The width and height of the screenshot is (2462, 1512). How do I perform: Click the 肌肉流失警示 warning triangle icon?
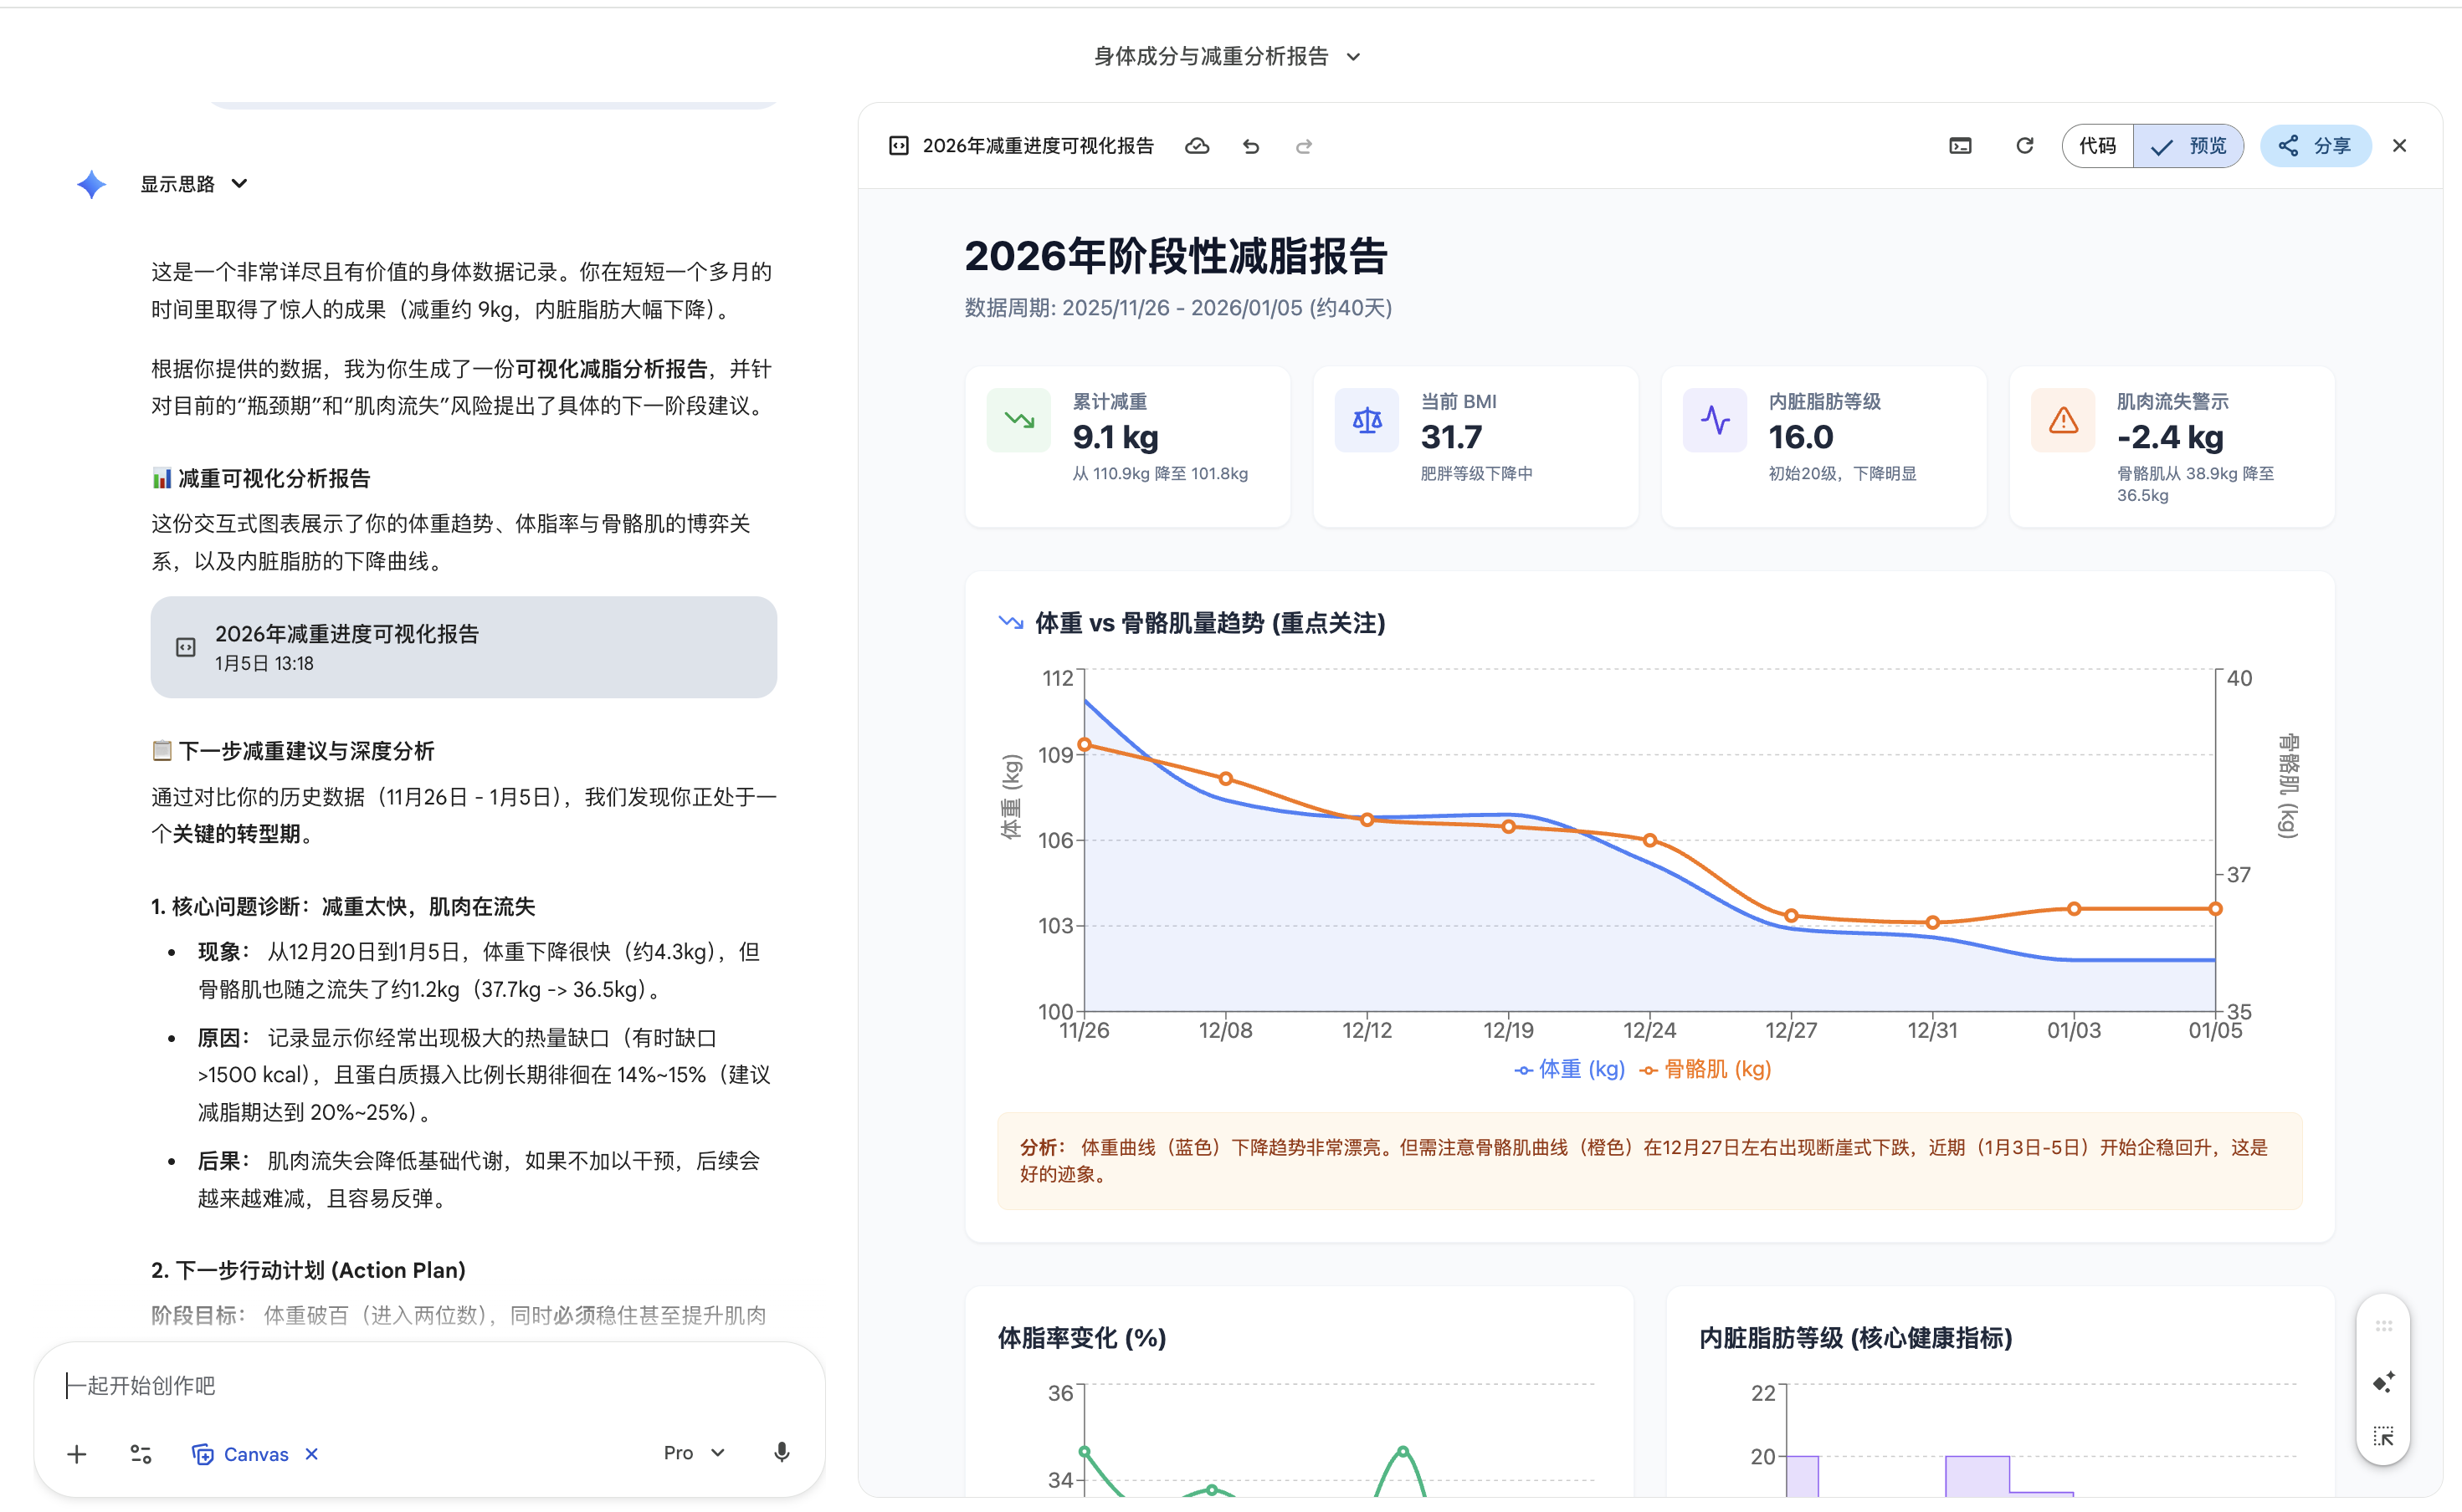(2063, 420)
